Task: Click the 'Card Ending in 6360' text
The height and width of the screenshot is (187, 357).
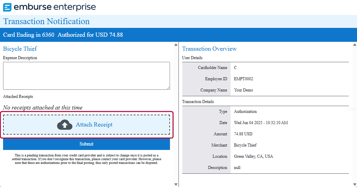Action: pyautogui.click(x=29, y=35)
